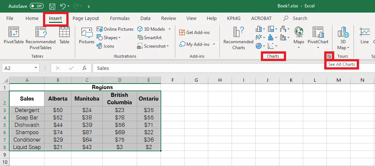Open See All Charts dialog launcher
The height and width of the screenshot is (166, 375).
(x=329, y=56)
